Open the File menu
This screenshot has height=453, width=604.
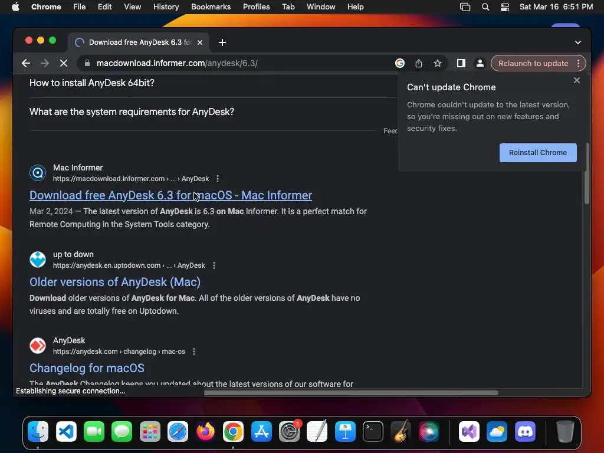[x=80, y=6]
